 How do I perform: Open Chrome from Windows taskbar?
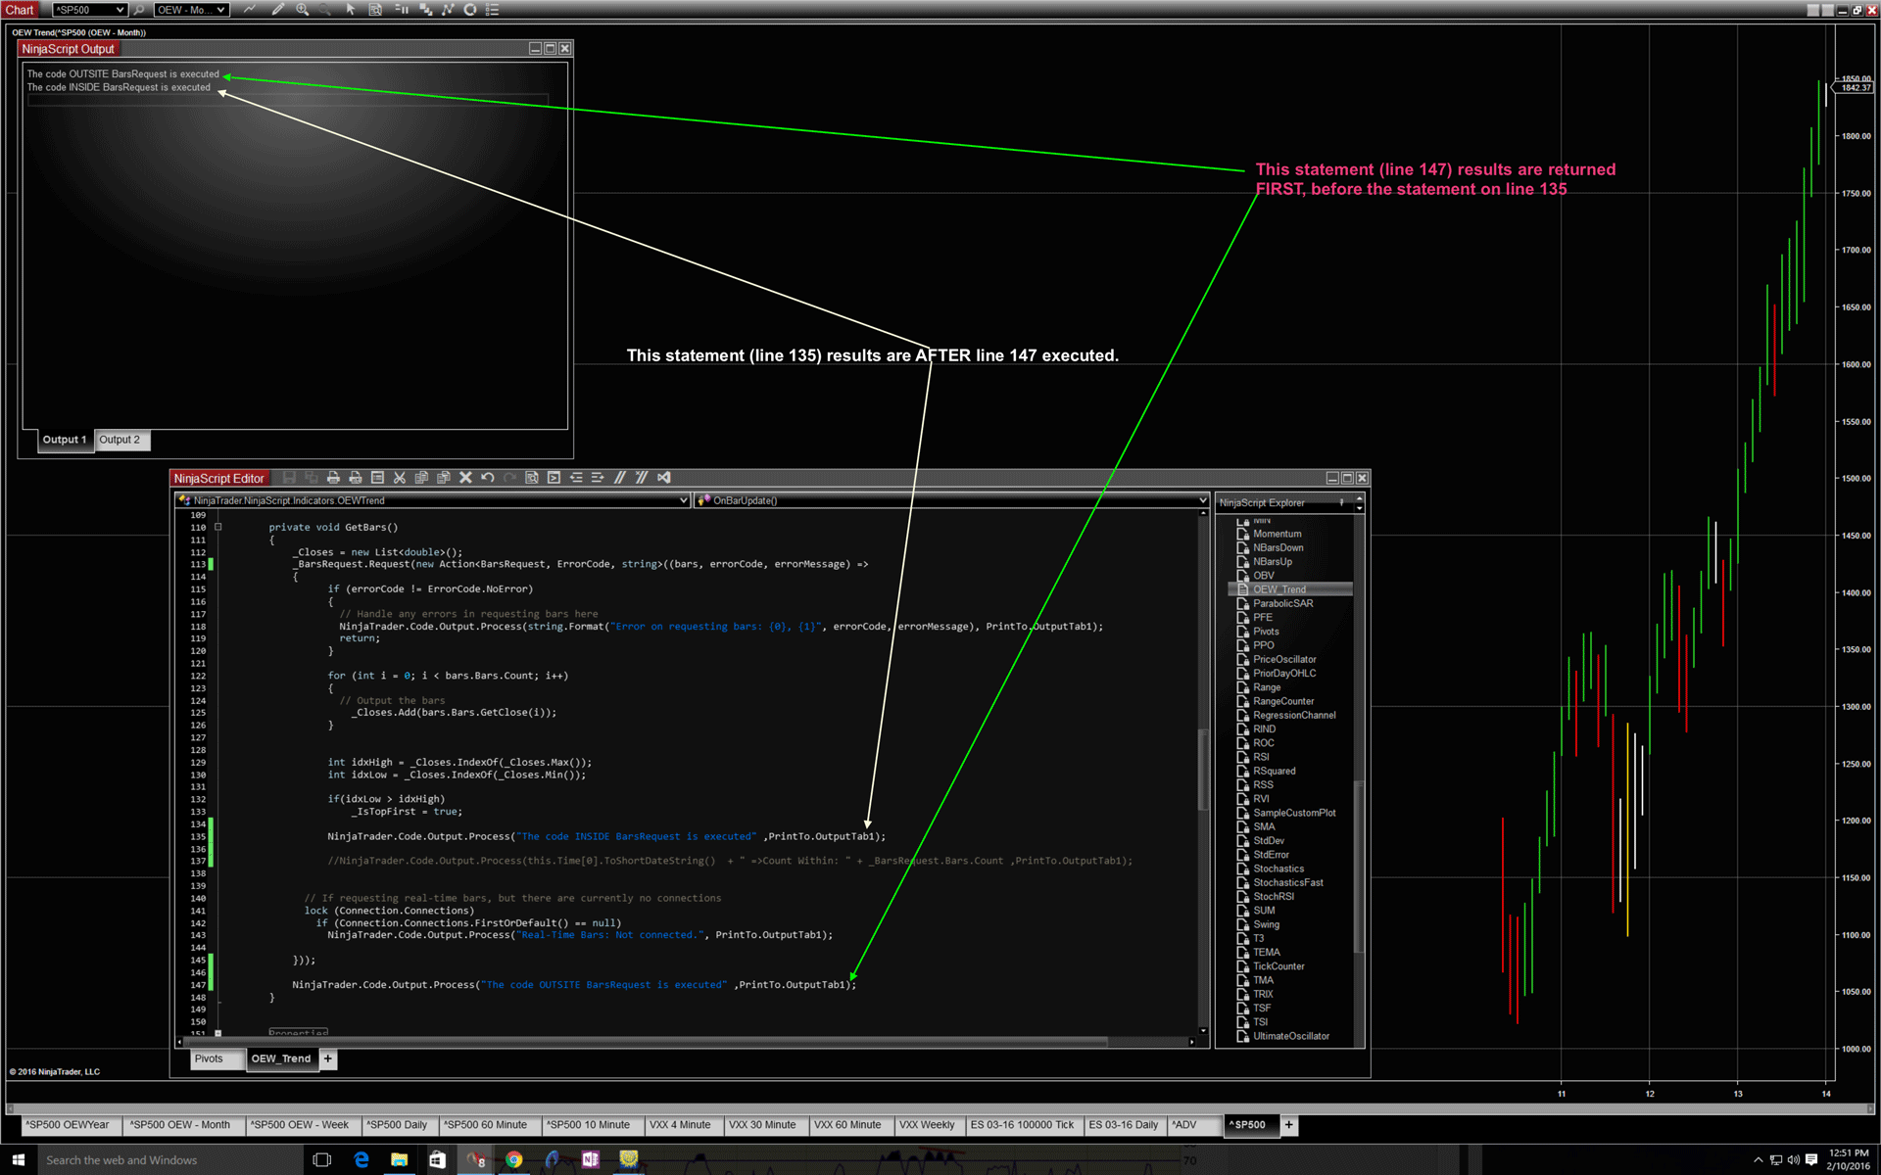pyautogui.click(x=513, y=1159)
